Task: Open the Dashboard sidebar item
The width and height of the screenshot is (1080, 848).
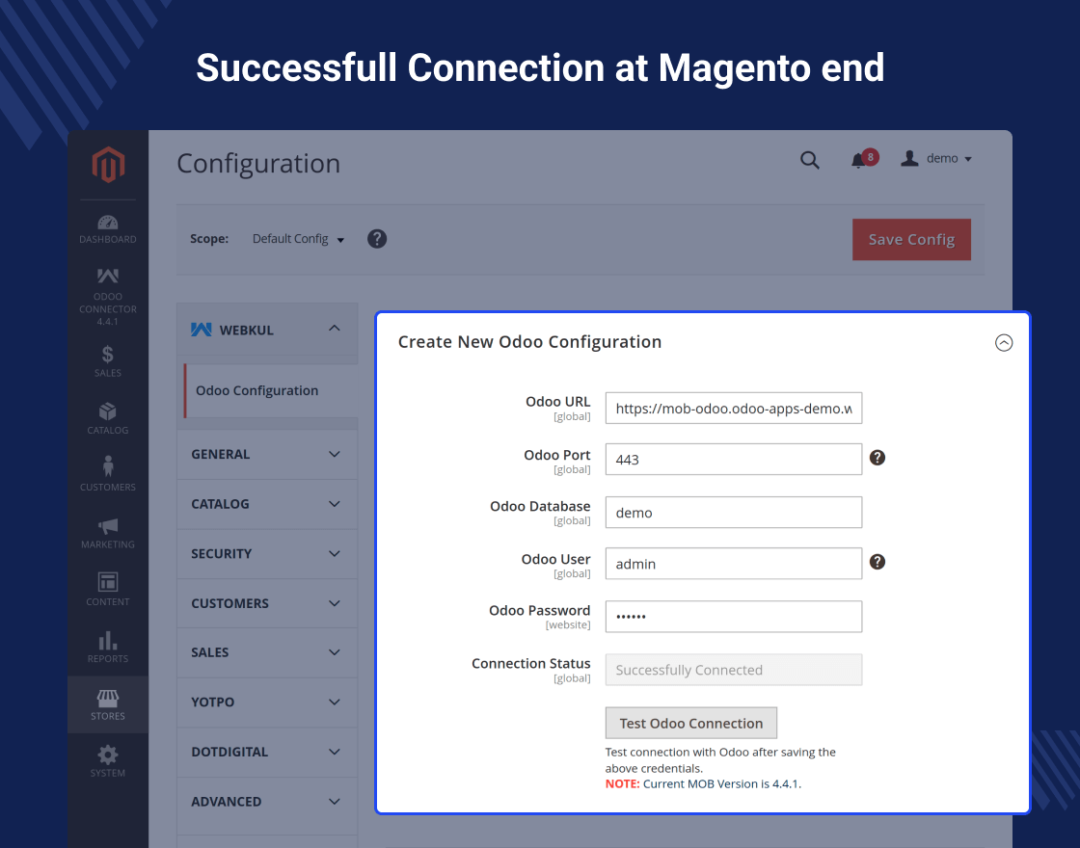Action: (x=108, y=229)
